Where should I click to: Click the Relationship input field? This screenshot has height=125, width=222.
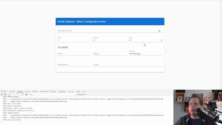(x=74, y=65)
